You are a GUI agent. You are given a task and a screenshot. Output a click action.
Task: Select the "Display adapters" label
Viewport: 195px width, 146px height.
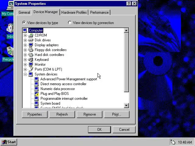point(47,45)
